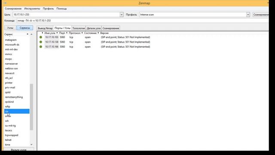
Task: Select the su-mit-tg service
Action: pos(10,126)
